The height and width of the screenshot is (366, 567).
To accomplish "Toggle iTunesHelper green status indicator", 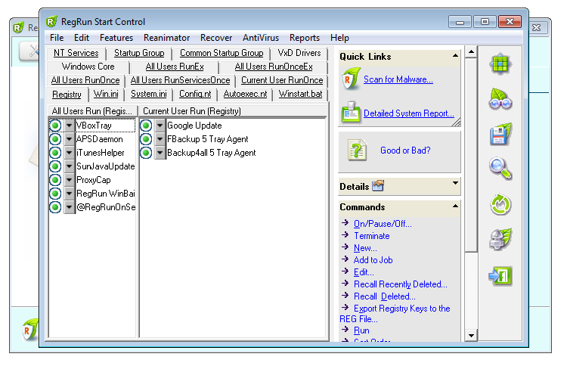I will tap(55, 153).
